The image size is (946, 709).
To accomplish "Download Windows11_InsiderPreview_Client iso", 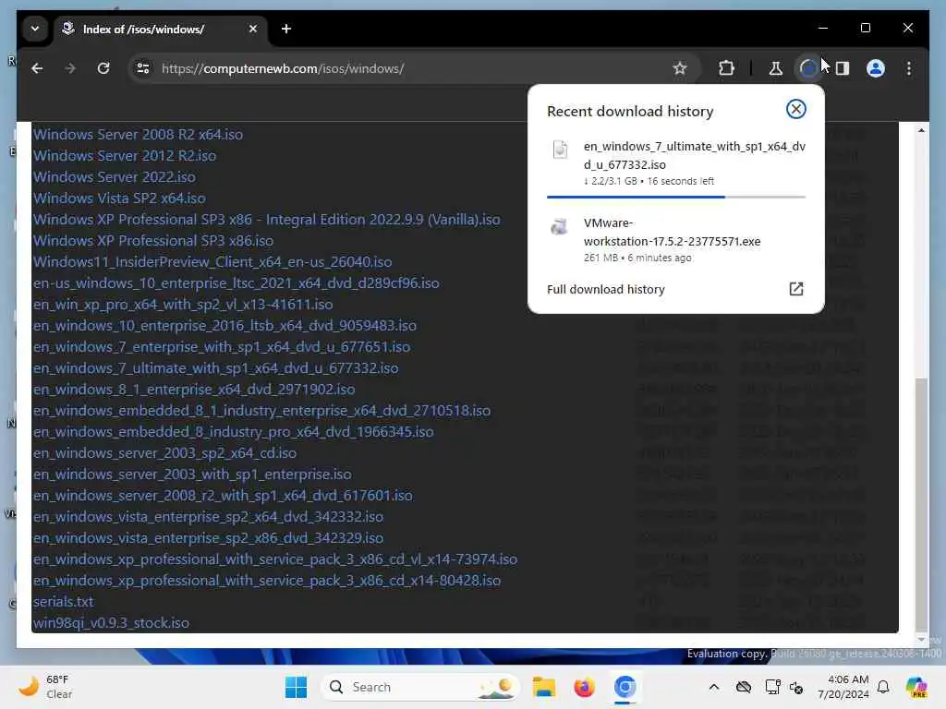I will (212, 261).
